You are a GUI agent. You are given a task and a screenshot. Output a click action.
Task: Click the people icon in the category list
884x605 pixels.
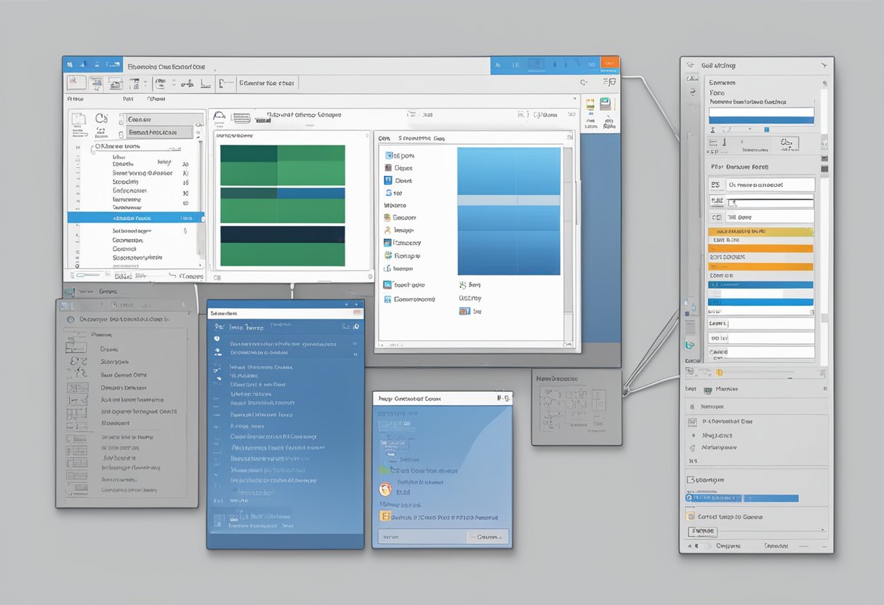pos(387,231)
